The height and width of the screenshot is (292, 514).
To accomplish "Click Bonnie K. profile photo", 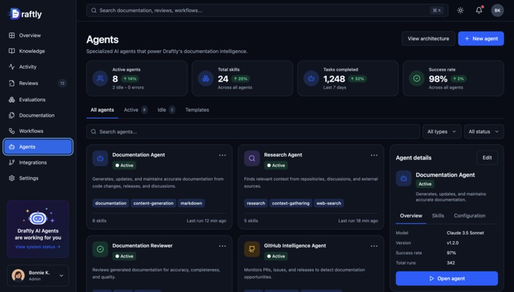I will [18, 275].
